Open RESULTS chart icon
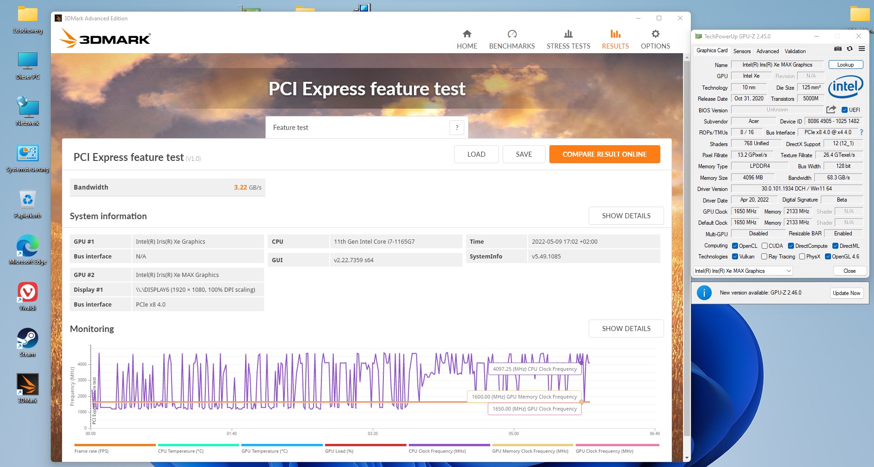 tap(615, 34)
